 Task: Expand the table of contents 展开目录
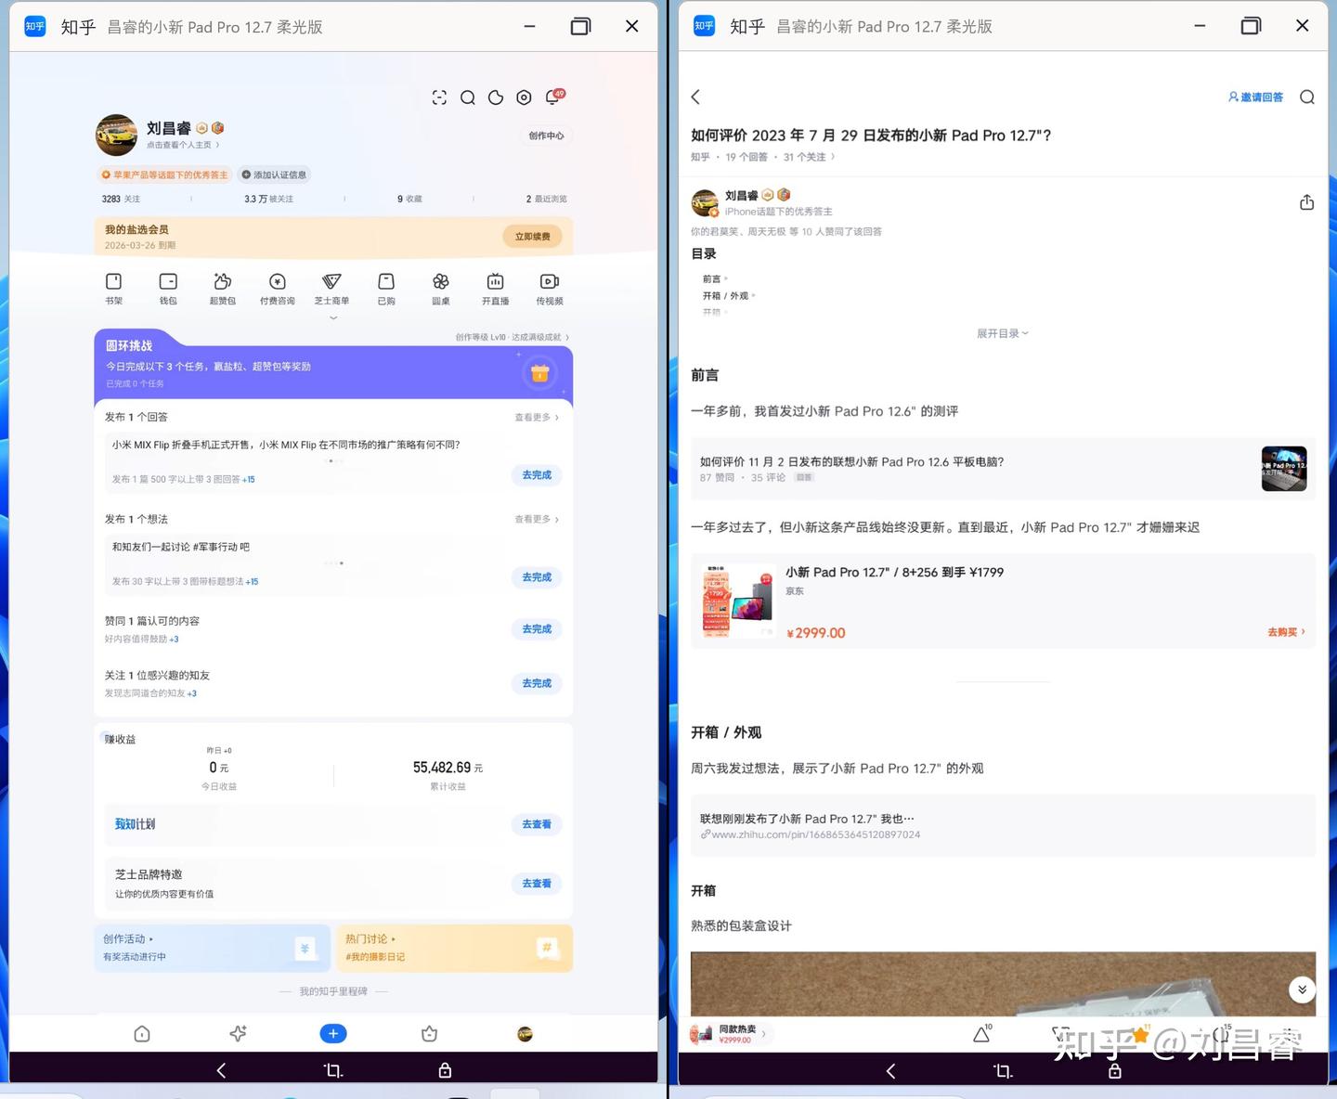pos(1003,333)
